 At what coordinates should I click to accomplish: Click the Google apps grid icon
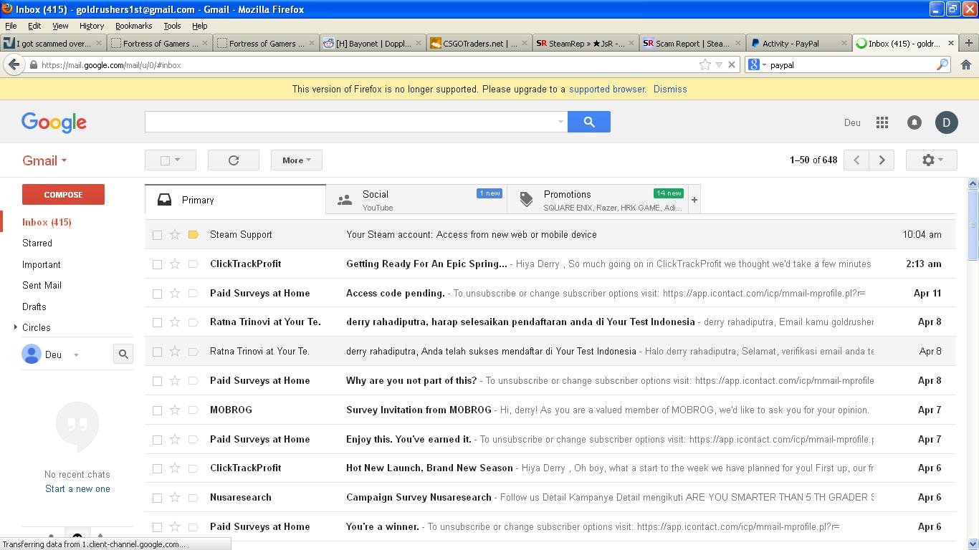point(882,122)
